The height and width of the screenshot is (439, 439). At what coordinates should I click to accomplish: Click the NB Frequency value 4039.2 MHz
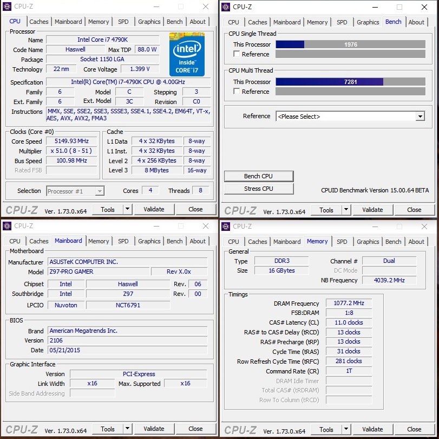[x=389, y=280]
